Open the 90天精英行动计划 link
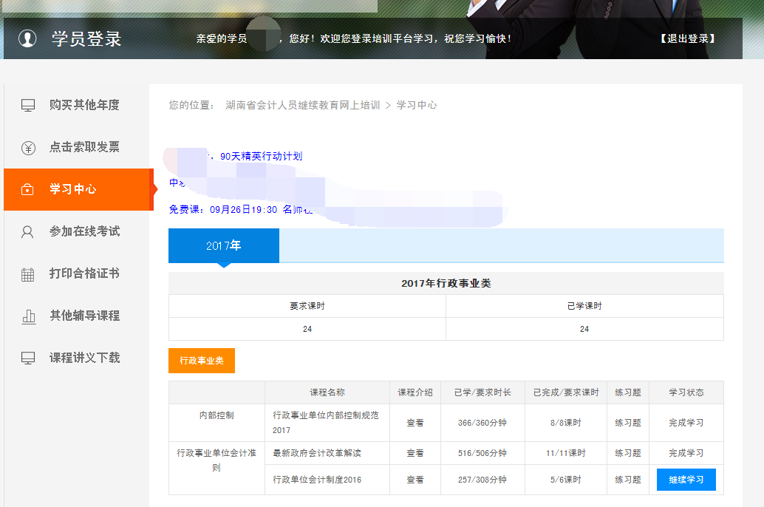 (261, 156)
